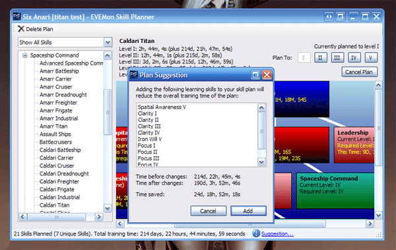This screenshot has height=250, width=396.
Task: Select plan to level III
Action: (337, 58)
